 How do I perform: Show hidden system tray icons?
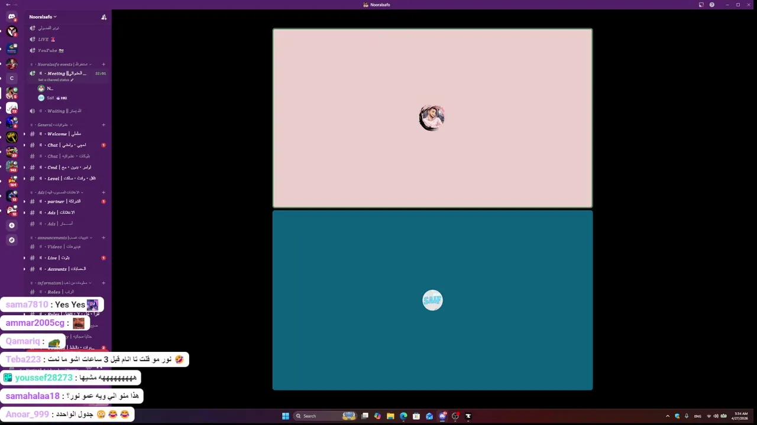(668, 416)
